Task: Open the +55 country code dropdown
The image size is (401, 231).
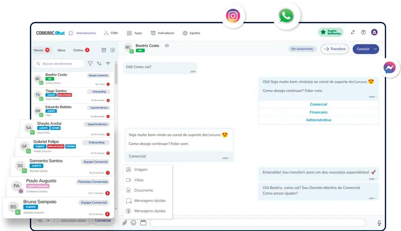Action: (44, 221)
